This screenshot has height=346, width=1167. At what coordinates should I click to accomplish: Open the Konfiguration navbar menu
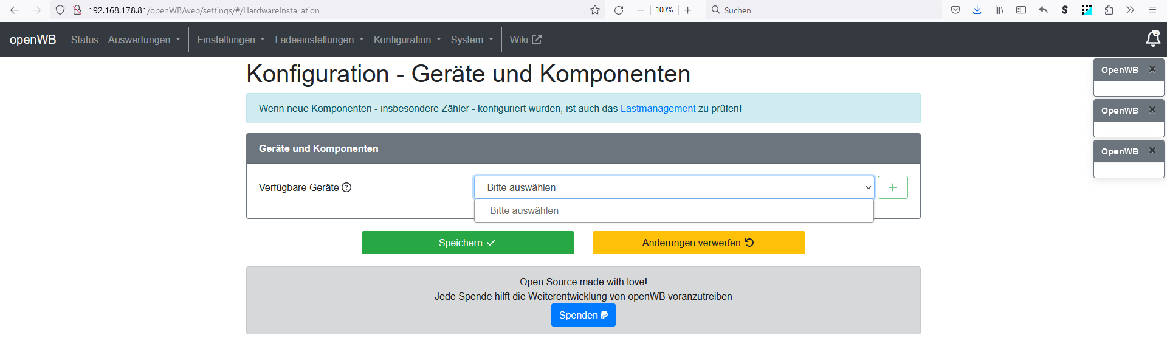407,40
